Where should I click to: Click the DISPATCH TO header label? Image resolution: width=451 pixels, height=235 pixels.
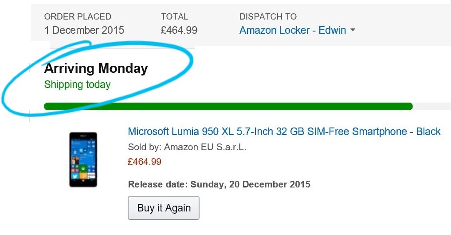(268, 17)
